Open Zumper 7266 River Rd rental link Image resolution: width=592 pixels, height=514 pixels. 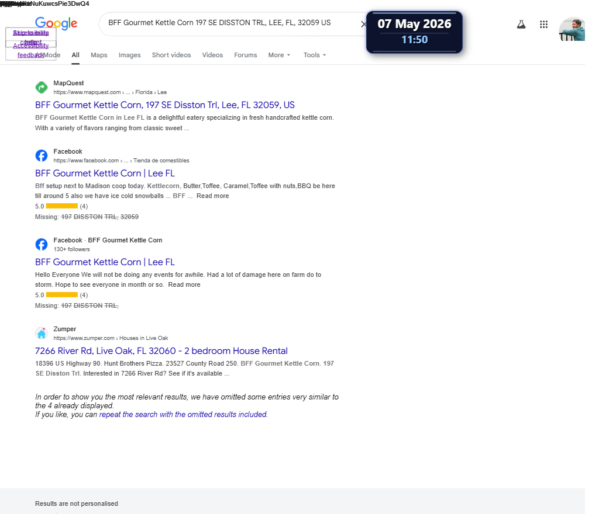pos(161,350)
